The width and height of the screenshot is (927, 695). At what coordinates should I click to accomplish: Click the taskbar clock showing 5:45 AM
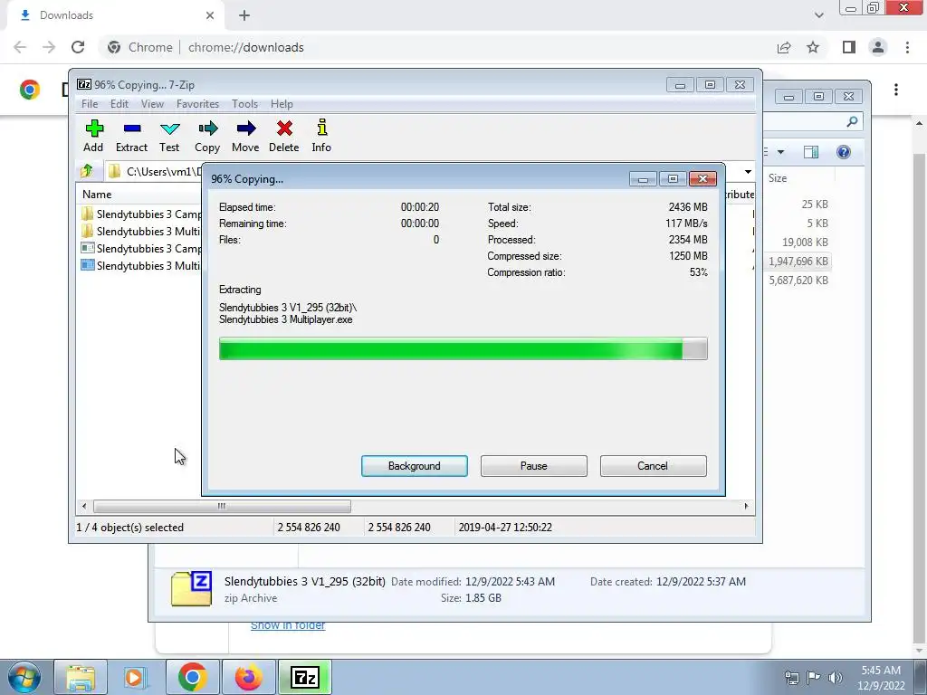click(881, 677)
